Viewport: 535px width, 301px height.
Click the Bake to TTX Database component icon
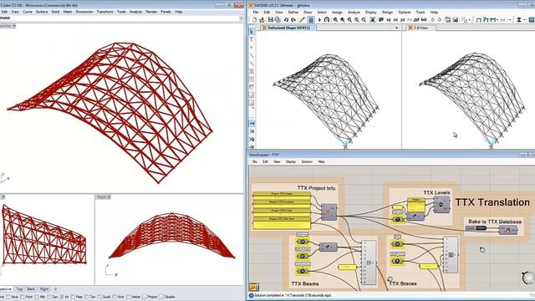coord(507,230)
